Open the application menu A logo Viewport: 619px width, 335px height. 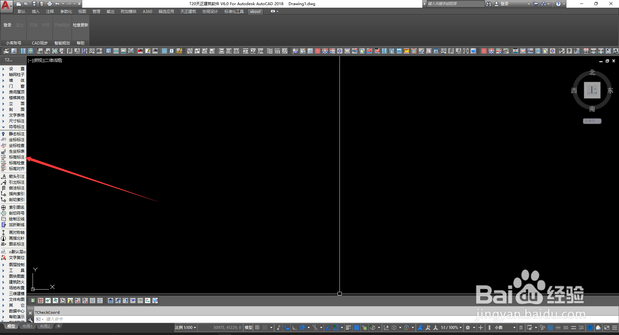pos(6,6)
